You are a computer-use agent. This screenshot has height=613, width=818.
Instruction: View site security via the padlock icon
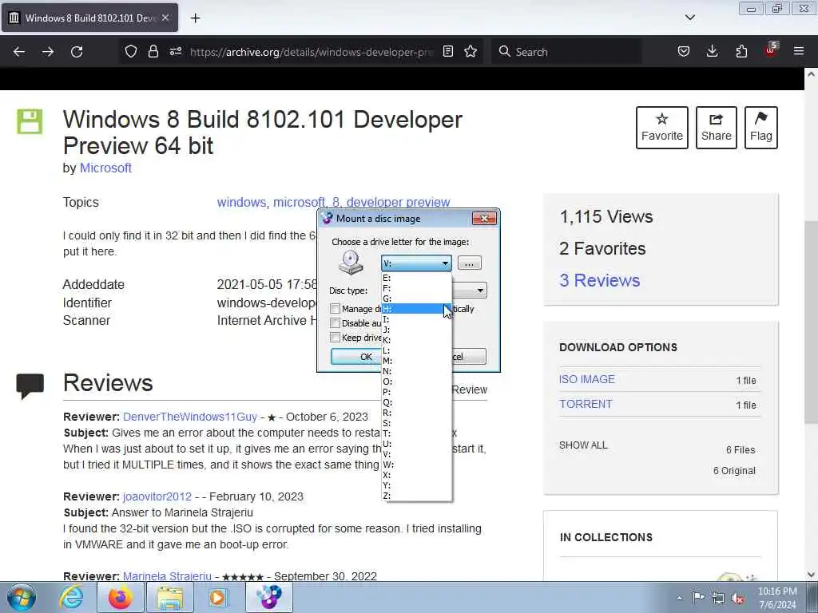point(153,51)
